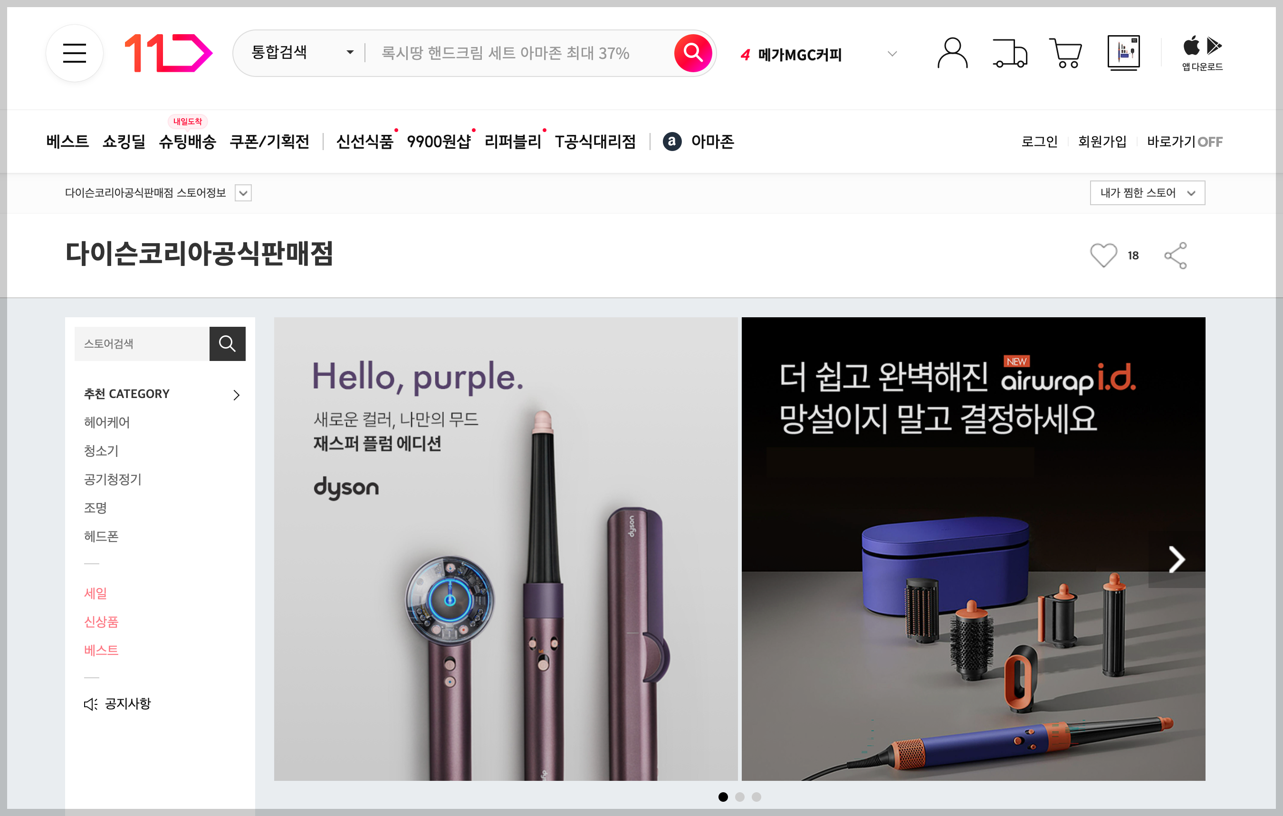
Task: Expand 추천 CATEGORY arrow
Action: [x=236, y=395]
